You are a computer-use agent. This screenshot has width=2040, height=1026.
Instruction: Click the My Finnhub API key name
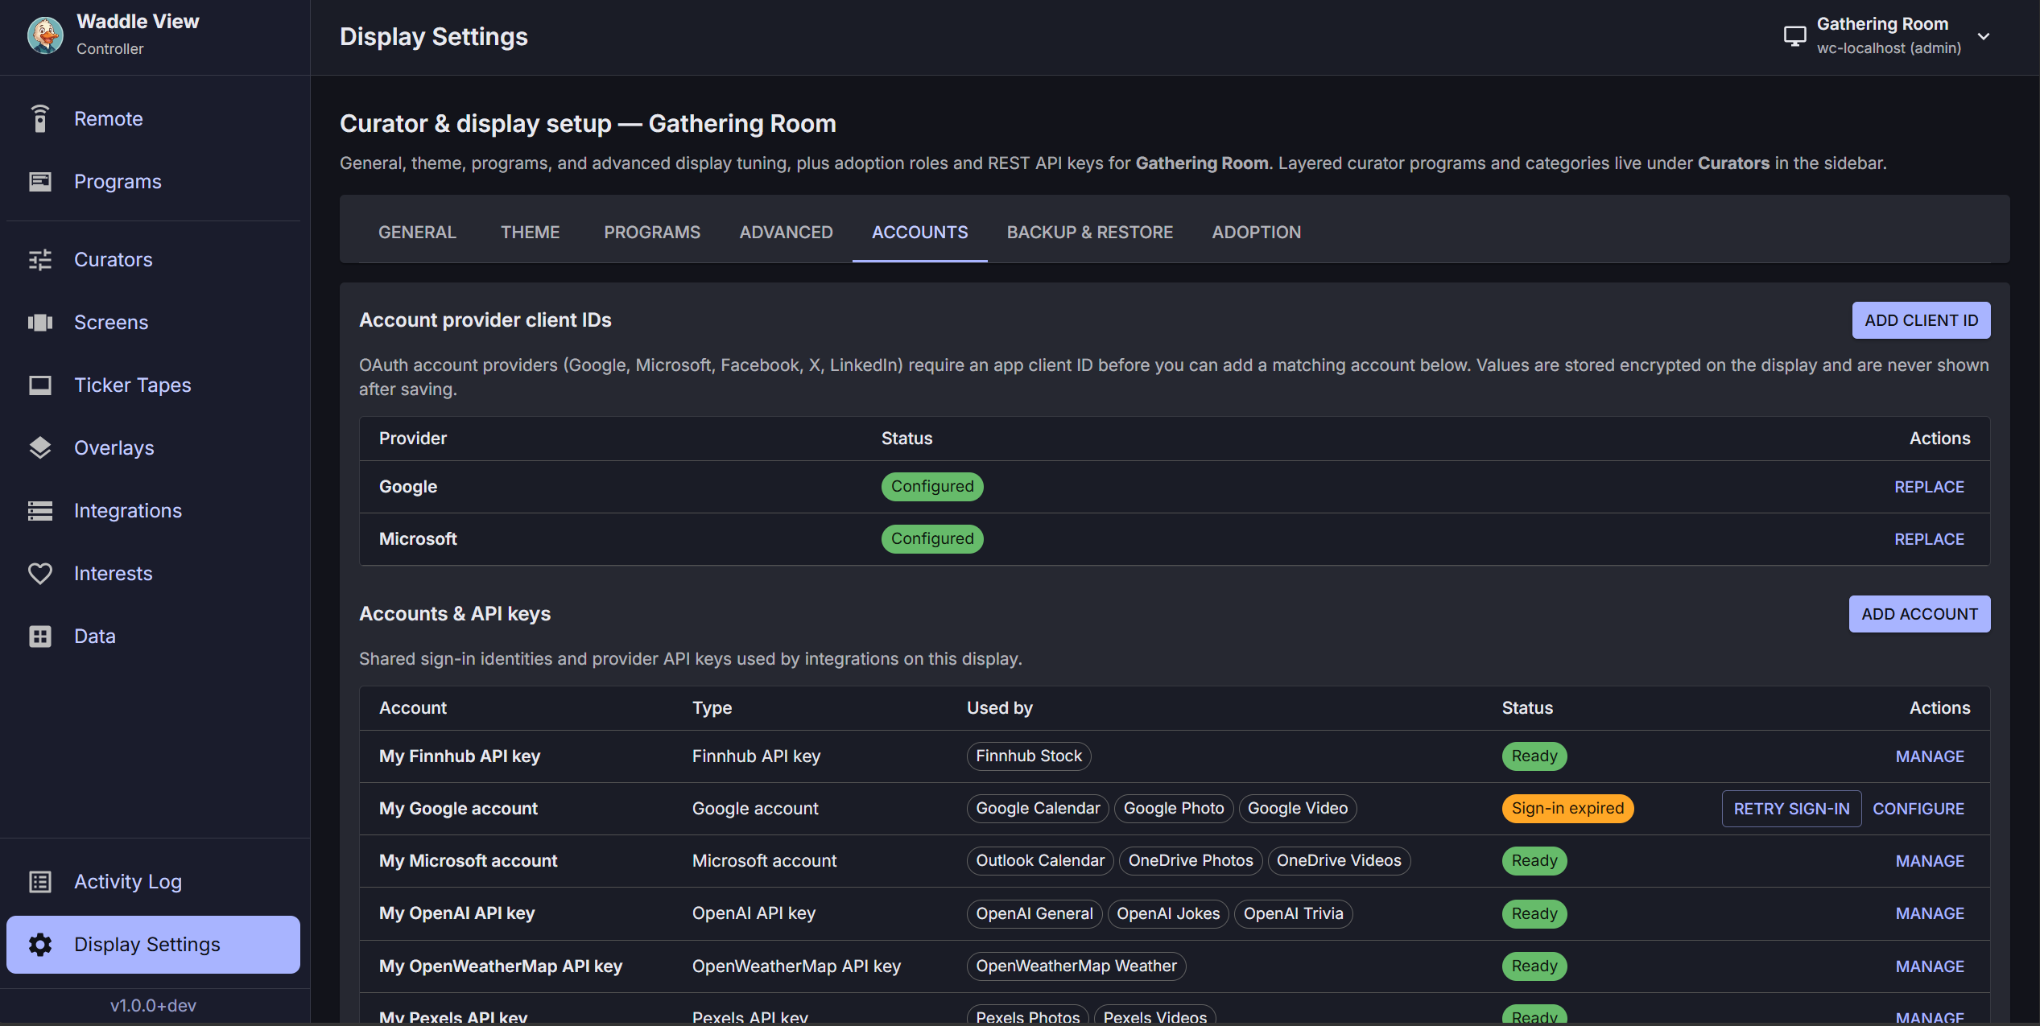459,756
